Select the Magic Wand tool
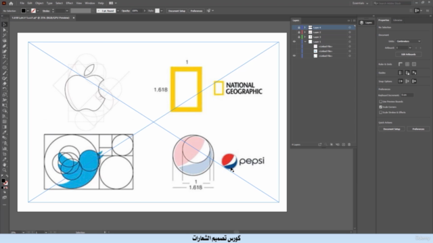Viewport: 433px width, 243px height. pyautogui.click(x=5, y=35)
